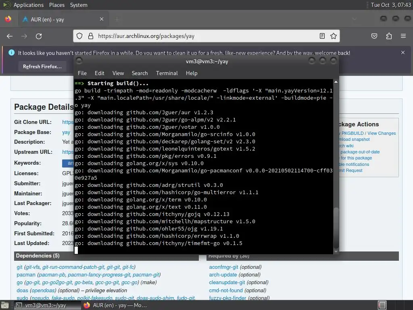
Task: Open Firefox hamburger application menu
Action: [403, 36]
